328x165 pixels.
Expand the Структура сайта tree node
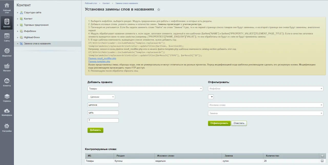[18, 13]
